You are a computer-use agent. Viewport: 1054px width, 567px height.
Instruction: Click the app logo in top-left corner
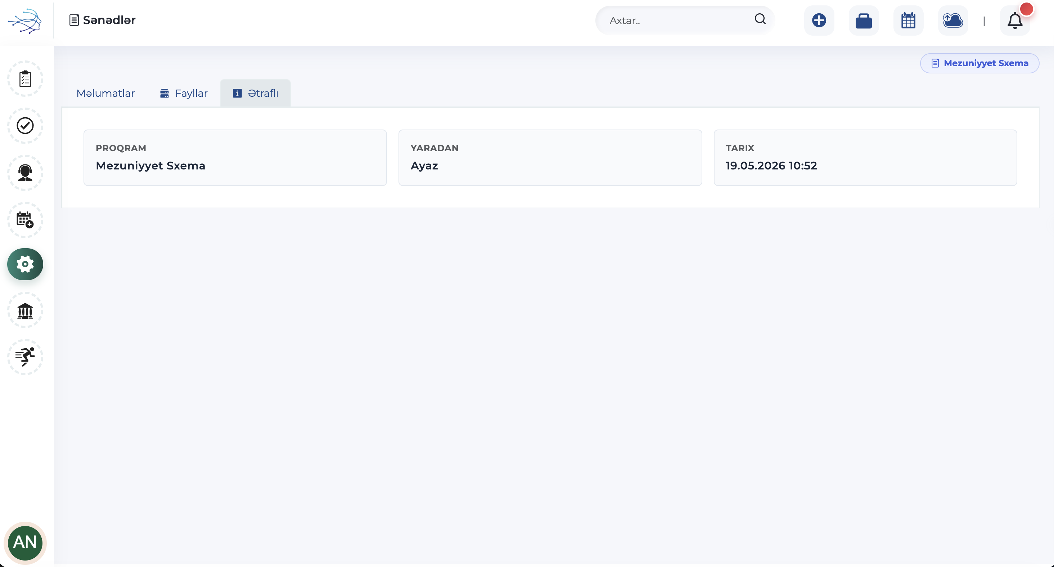point(25,21)
